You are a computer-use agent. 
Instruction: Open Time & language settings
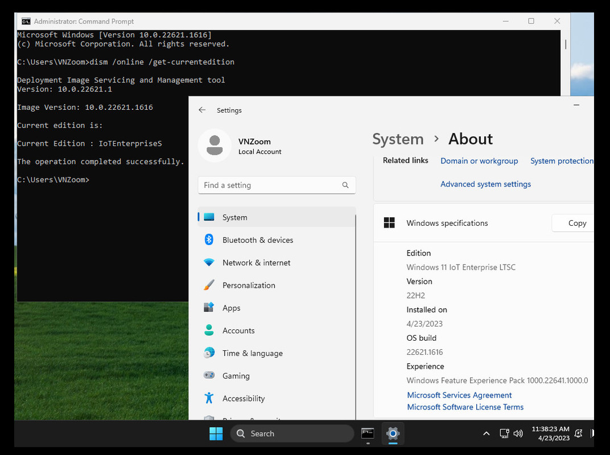[x=277, y=353]
